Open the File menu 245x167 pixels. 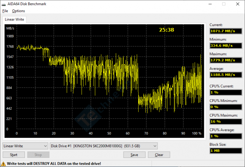5,11
